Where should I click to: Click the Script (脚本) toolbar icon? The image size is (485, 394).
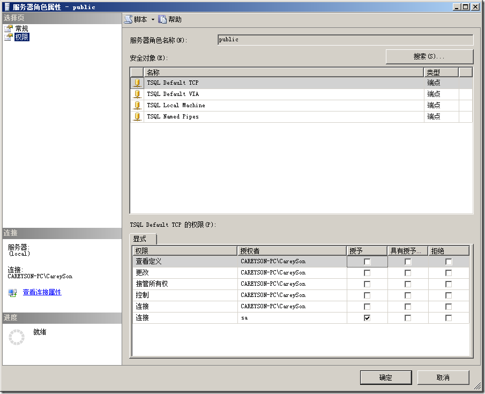129,19
